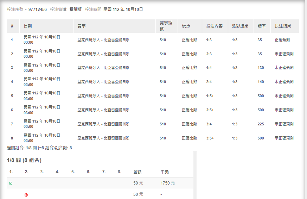Click the green check mark icon in combination row
Screen dimensions: 307x199
(x=11, y=183)
